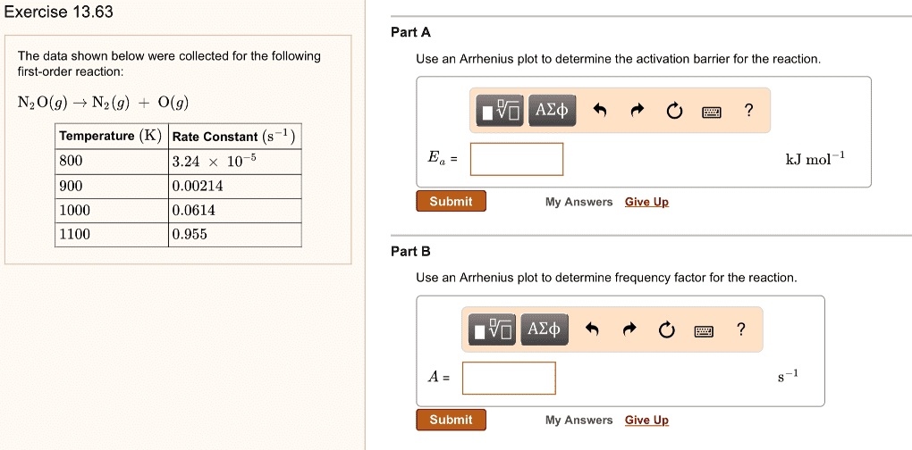Viewport: 912px width, 450px height.
Task: Show keyboard shortcuts in Part B toolbar
Action: click(x=703, y=330)
